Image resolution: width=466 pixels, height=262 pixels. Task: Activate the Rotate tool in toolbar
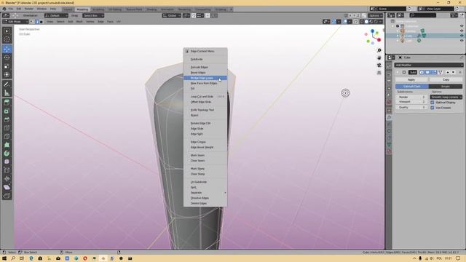[x=7, y=57]
